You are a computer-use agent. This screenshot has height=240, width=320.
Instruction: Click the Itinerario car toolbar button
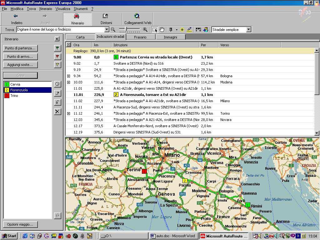click(77, 19)
